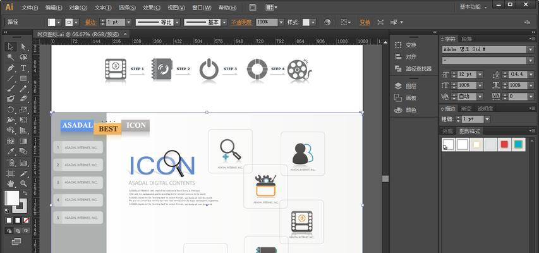This screenshot has width=539, height=253.
Task: Select the Direct Selection tool
Action: (23, 47)
